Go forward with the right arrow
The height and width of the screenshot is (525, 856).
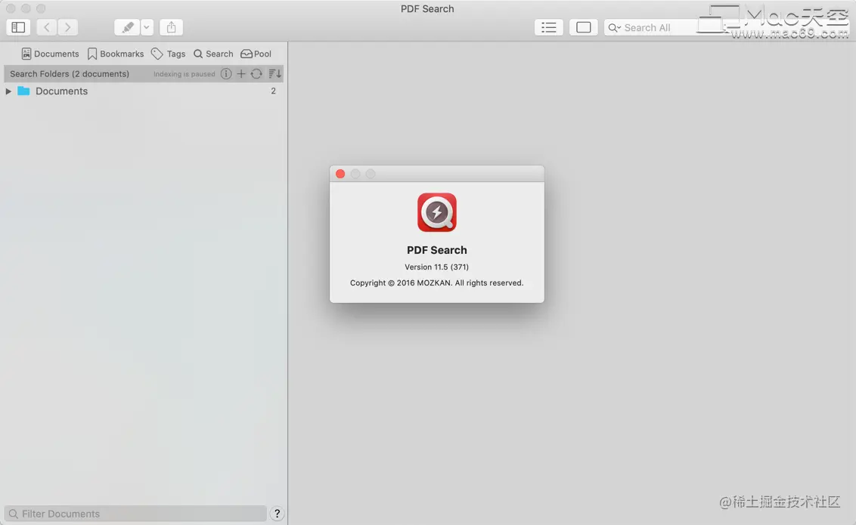tap(68, 27)
